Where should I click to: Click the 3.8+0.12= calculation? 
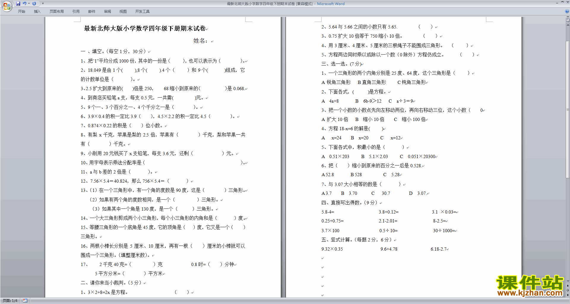click(x=389, y=212)
